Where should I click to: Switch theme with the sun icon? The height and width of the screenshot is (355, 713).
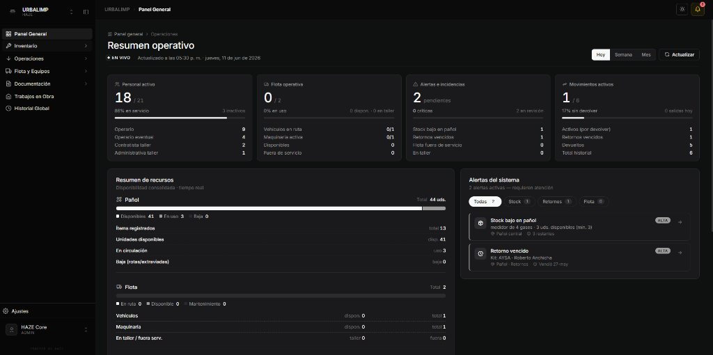pyautogui.click(x=682, y=10)
